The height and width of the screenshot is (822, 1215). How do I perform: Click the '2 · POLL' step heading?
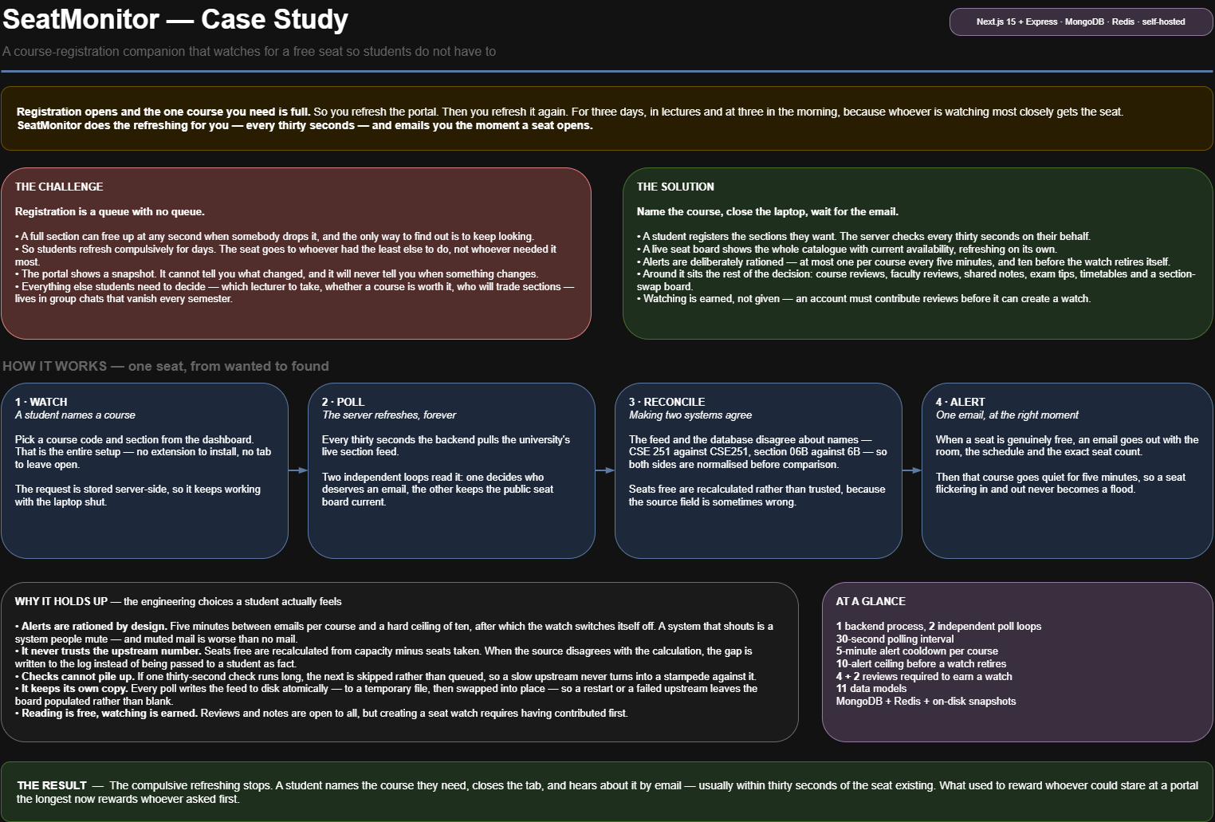coord(343,403)
